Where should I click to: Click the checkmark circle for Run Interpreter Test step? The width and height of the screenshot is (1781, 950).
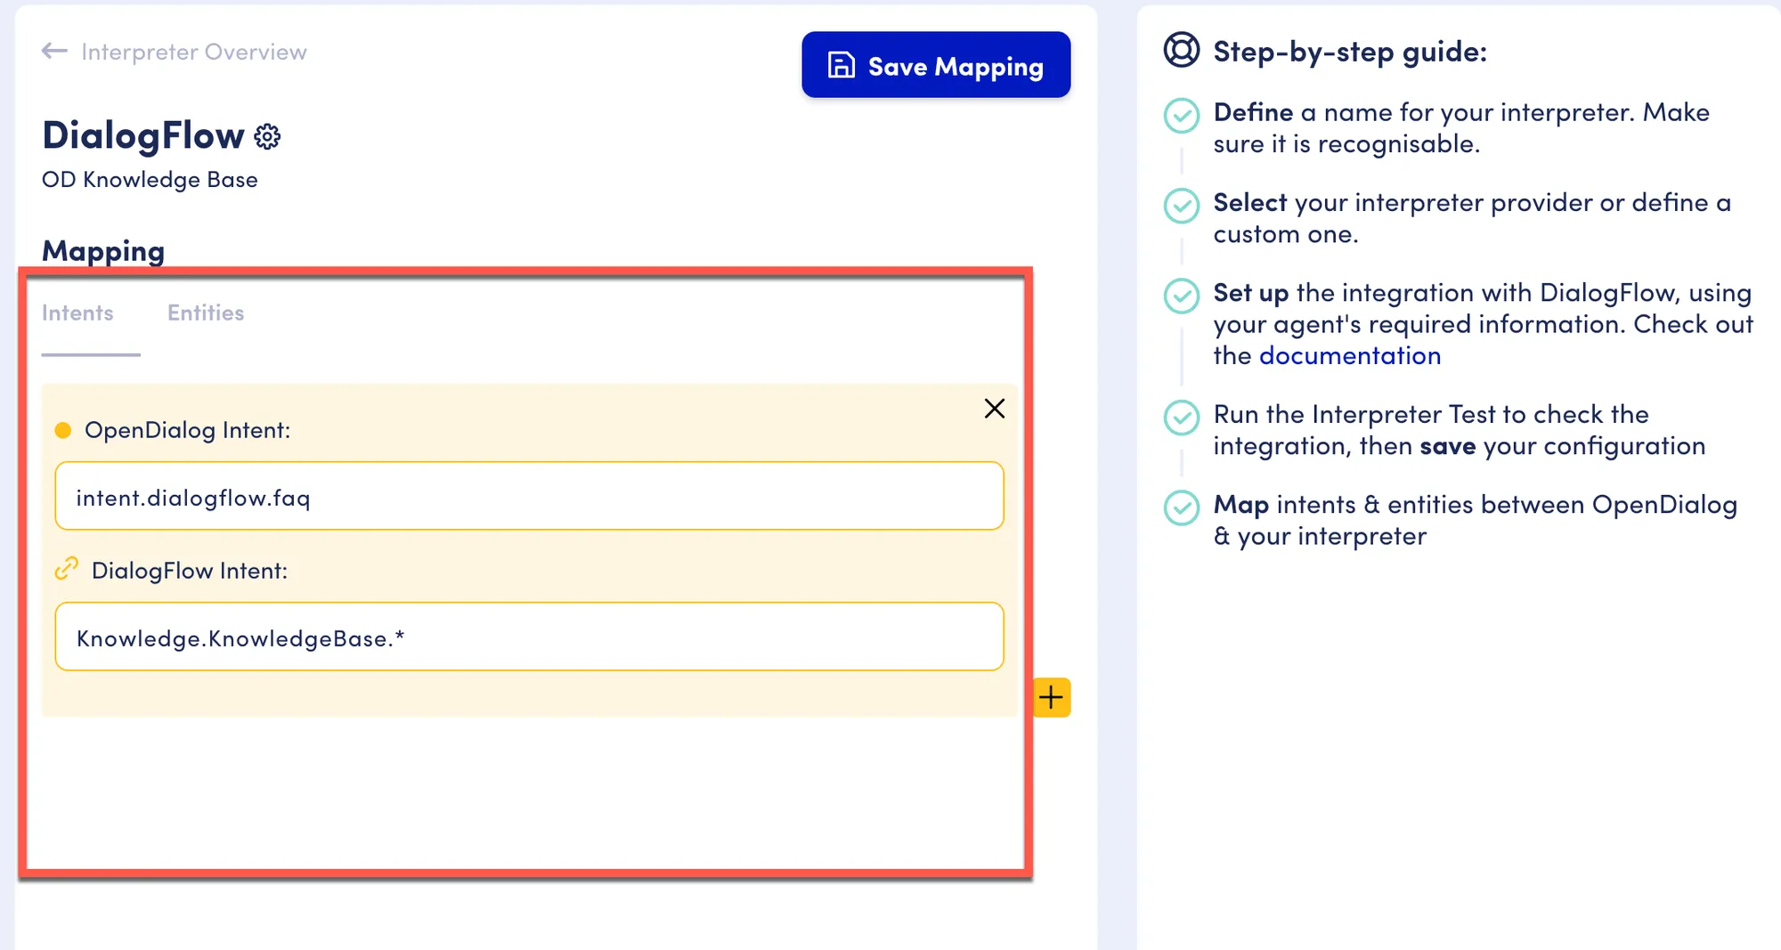pyautogui.click(x=1182, y=418)
